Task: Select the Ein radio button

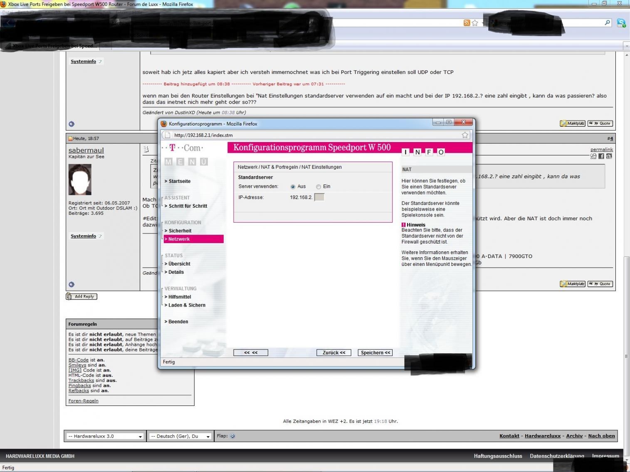Action: point(319,187)
